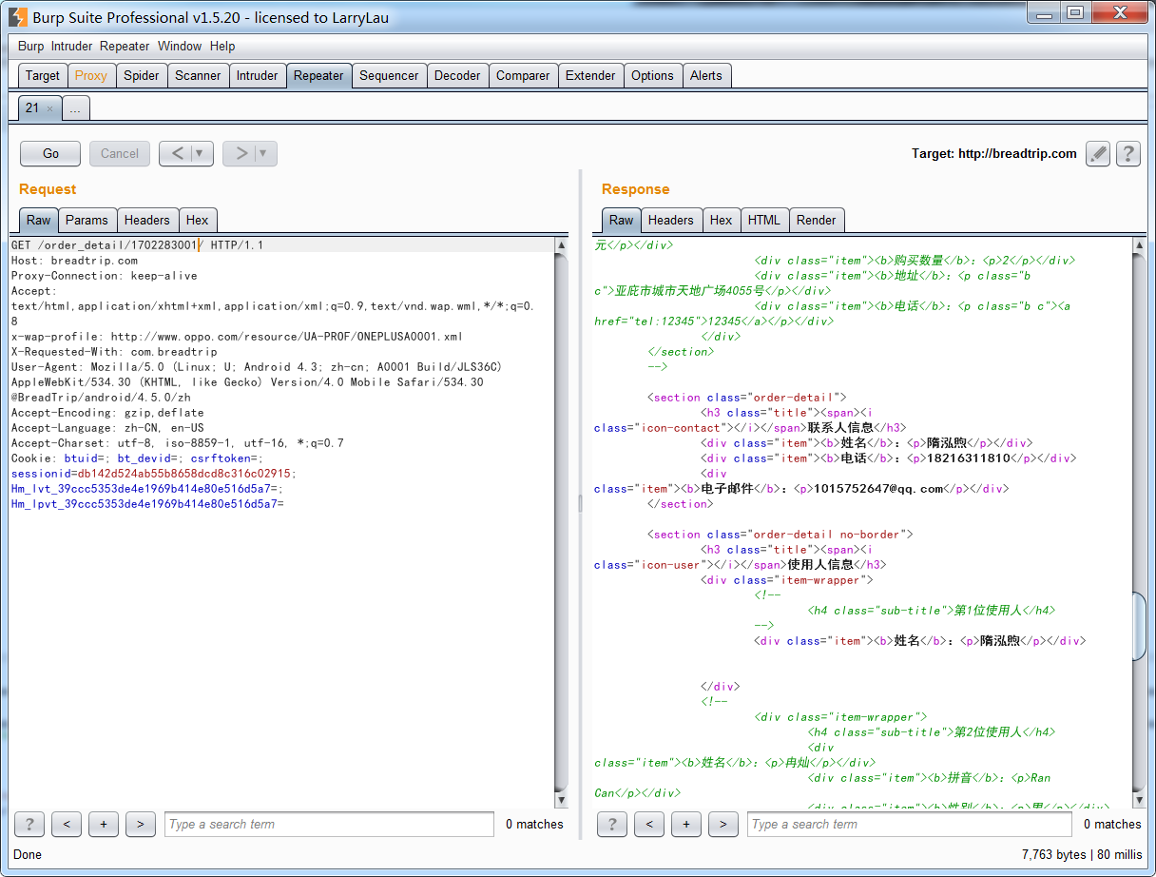Click the Burp Suite logo in title bar

click(x=17, y=16)
